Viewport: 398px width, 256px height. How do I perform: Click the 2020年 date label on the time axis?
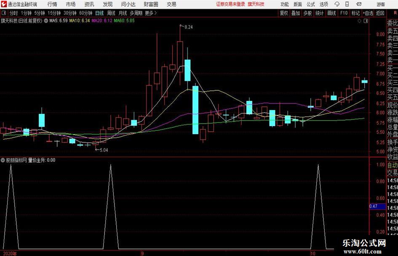[10, 253]
